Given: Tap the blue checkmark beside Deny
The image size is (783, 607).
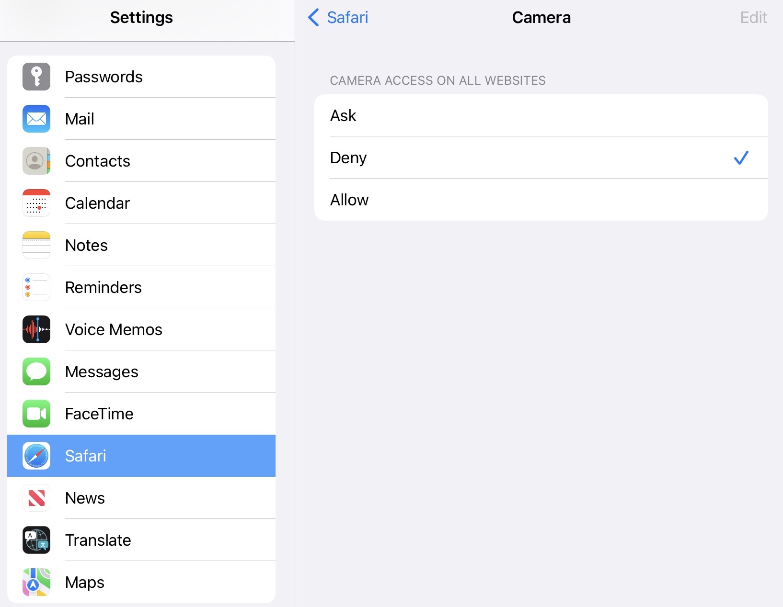Looking at the screenshot, I should coord(741,157).
